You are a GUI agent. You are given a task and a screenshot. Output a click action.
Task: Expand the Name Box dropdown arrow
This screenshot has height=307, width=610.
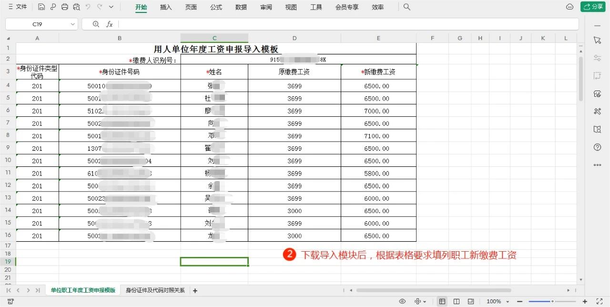[x=73, y=24]
